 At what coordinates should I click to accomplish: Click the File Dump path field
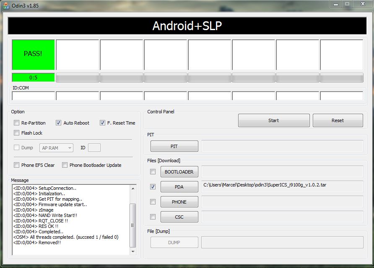point(283,242)
